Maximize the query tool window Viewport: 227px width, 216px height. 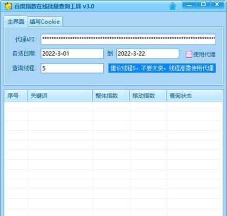(x=203, y=5)
